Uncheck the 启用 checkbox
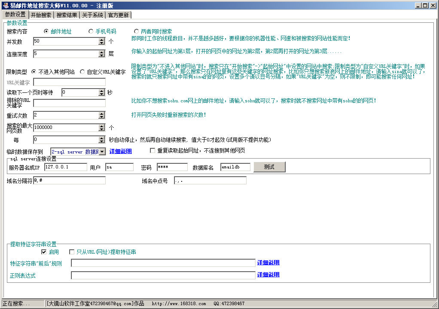This screenshot has height=309, width=439. coord(44,252)
